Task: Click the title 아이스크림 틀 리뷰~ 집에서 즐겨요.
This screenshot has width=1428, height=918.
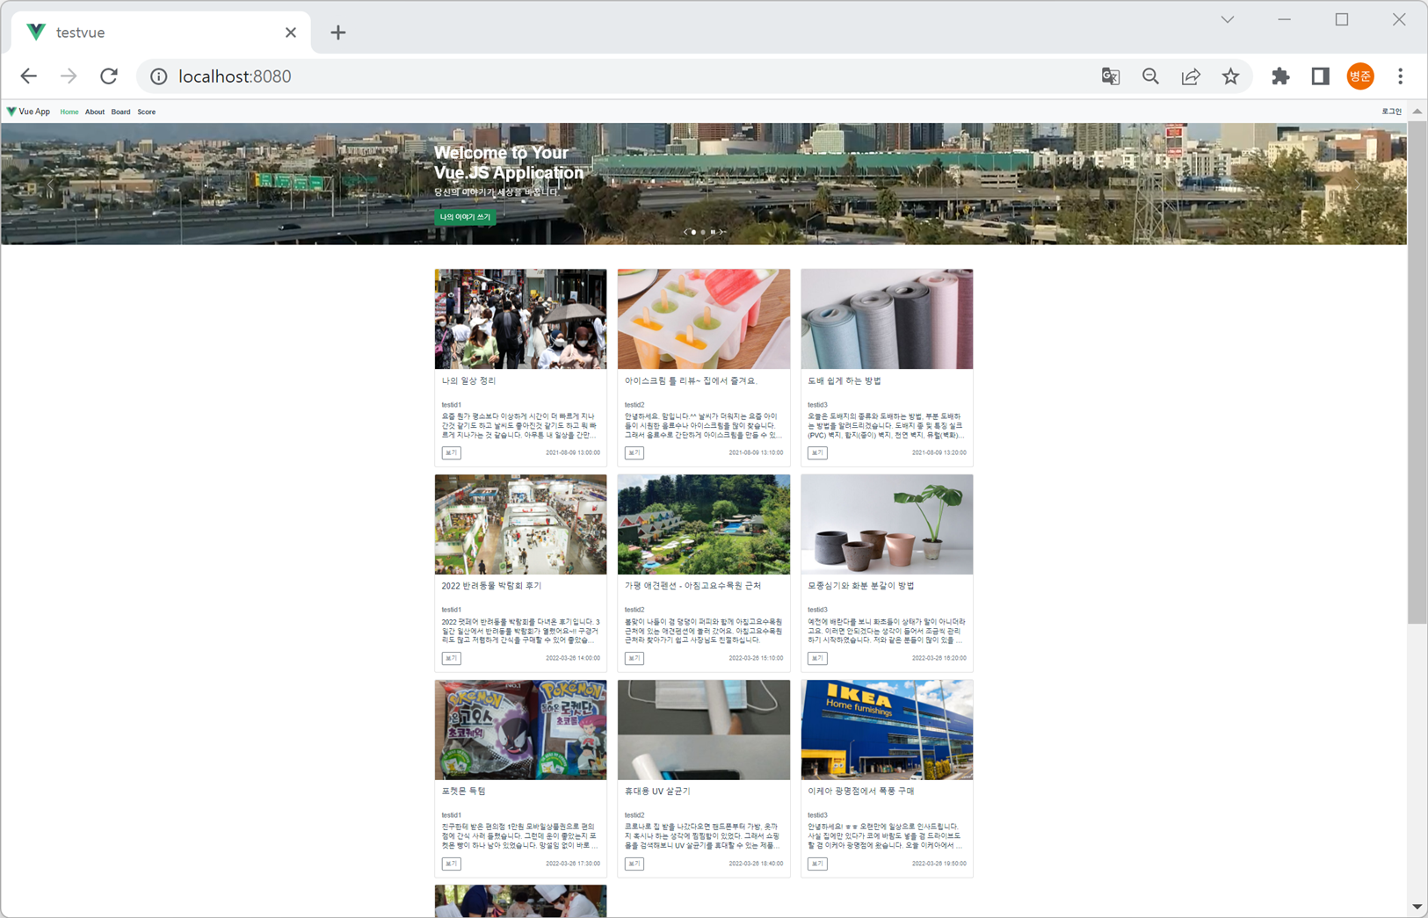Action: [691, 381]
